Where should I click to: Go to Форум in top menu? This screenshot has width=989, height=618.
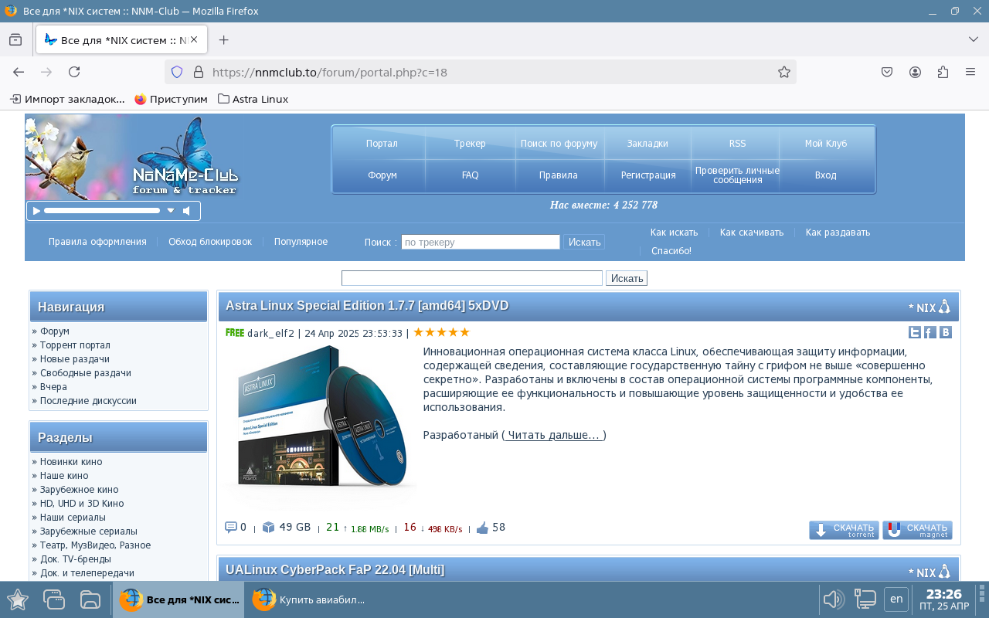382,175
